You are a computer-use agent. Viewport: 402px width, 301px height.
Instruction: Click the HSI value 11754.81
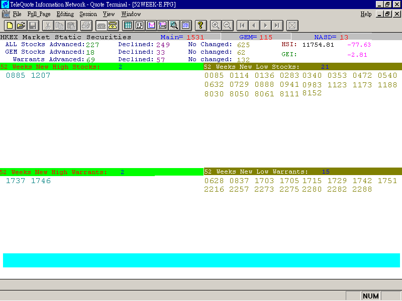tap(318, 45)
